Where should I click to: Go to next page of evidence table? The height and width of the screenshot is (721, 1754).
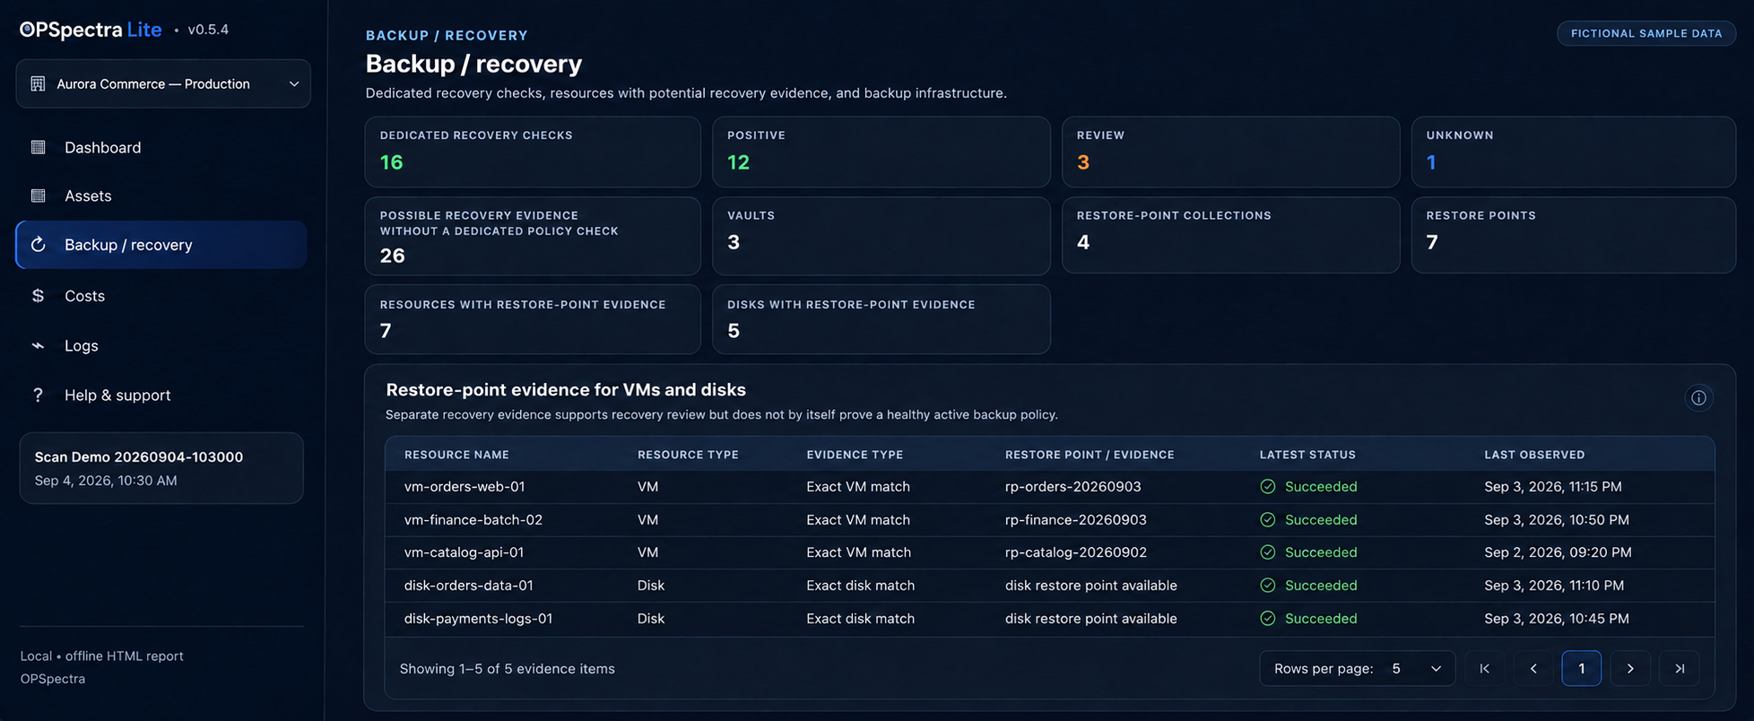[x=1630, y=668]
